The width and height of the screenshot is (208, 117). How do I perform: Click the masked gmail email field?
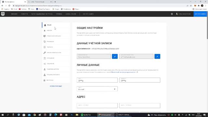(x=136, y=56)
